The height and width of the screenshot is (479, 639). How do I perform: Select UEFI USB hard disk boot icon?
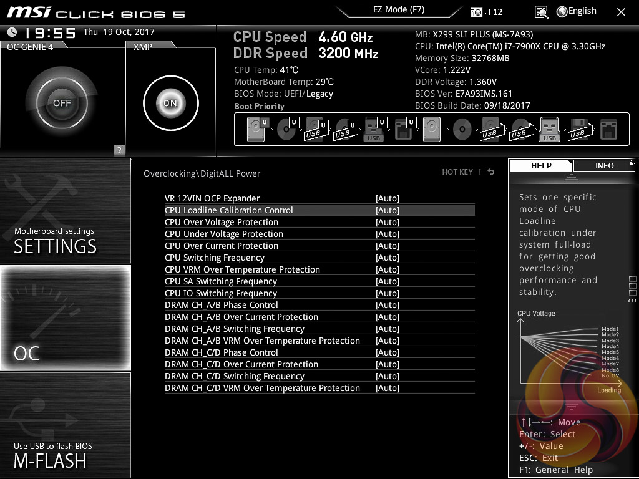pyautogui.click(x=316, y=129)
